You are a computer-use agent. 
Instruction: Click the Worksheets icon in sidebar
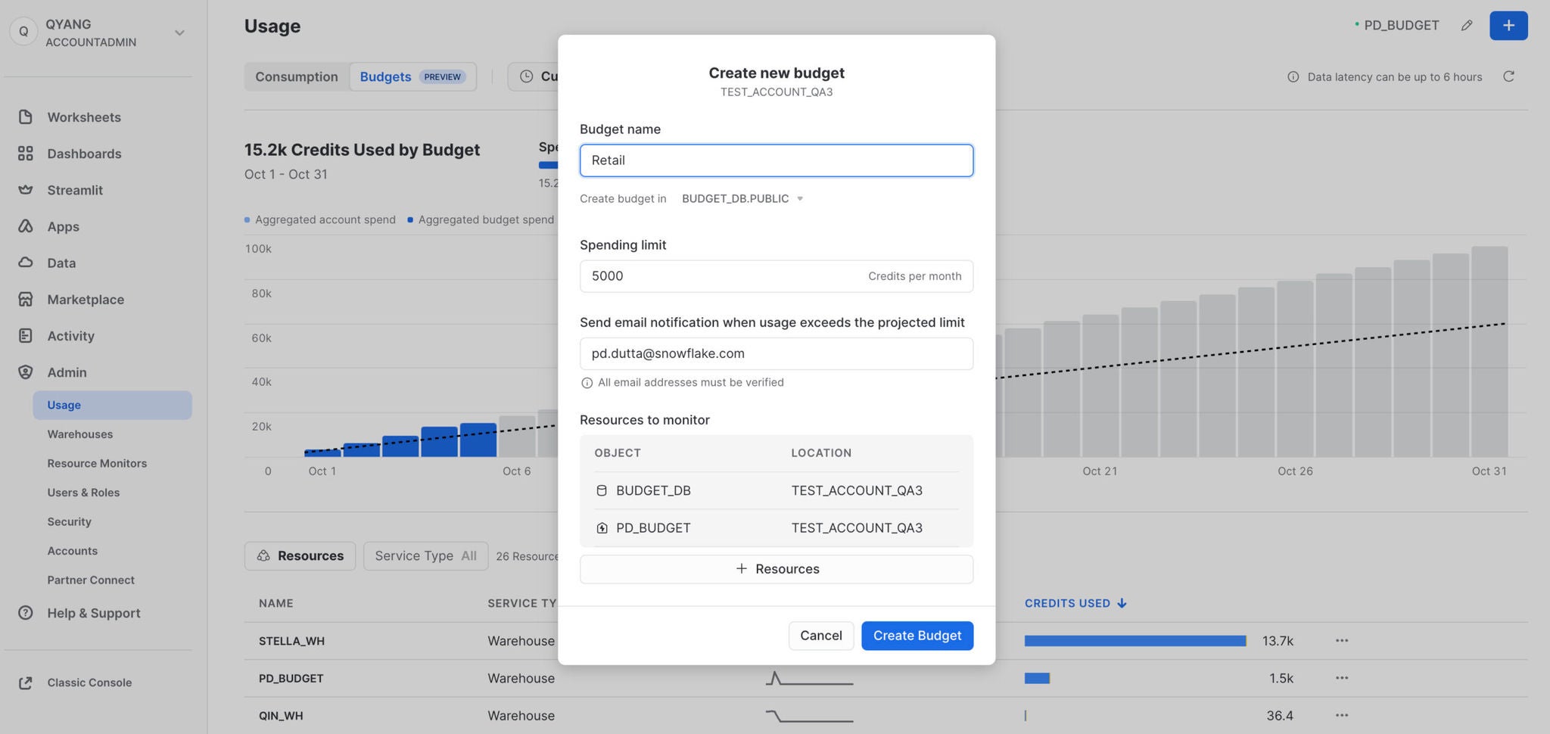pos(26,117)
